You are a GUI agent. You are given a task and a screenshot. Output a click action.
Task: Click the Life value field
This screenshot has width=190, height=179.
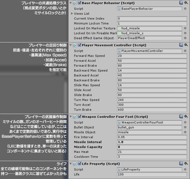[152, 174]
